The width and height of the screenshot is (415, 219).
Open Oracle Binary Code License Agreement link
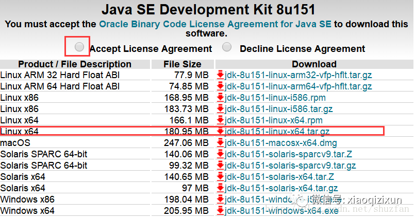click(215, 24)
